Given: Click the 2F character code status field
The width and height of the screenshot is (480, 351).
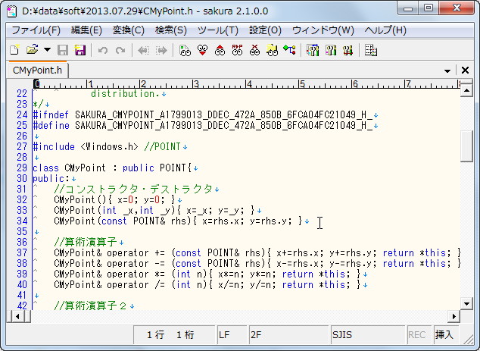Looking at the screenshot, I should coord(288,334).
